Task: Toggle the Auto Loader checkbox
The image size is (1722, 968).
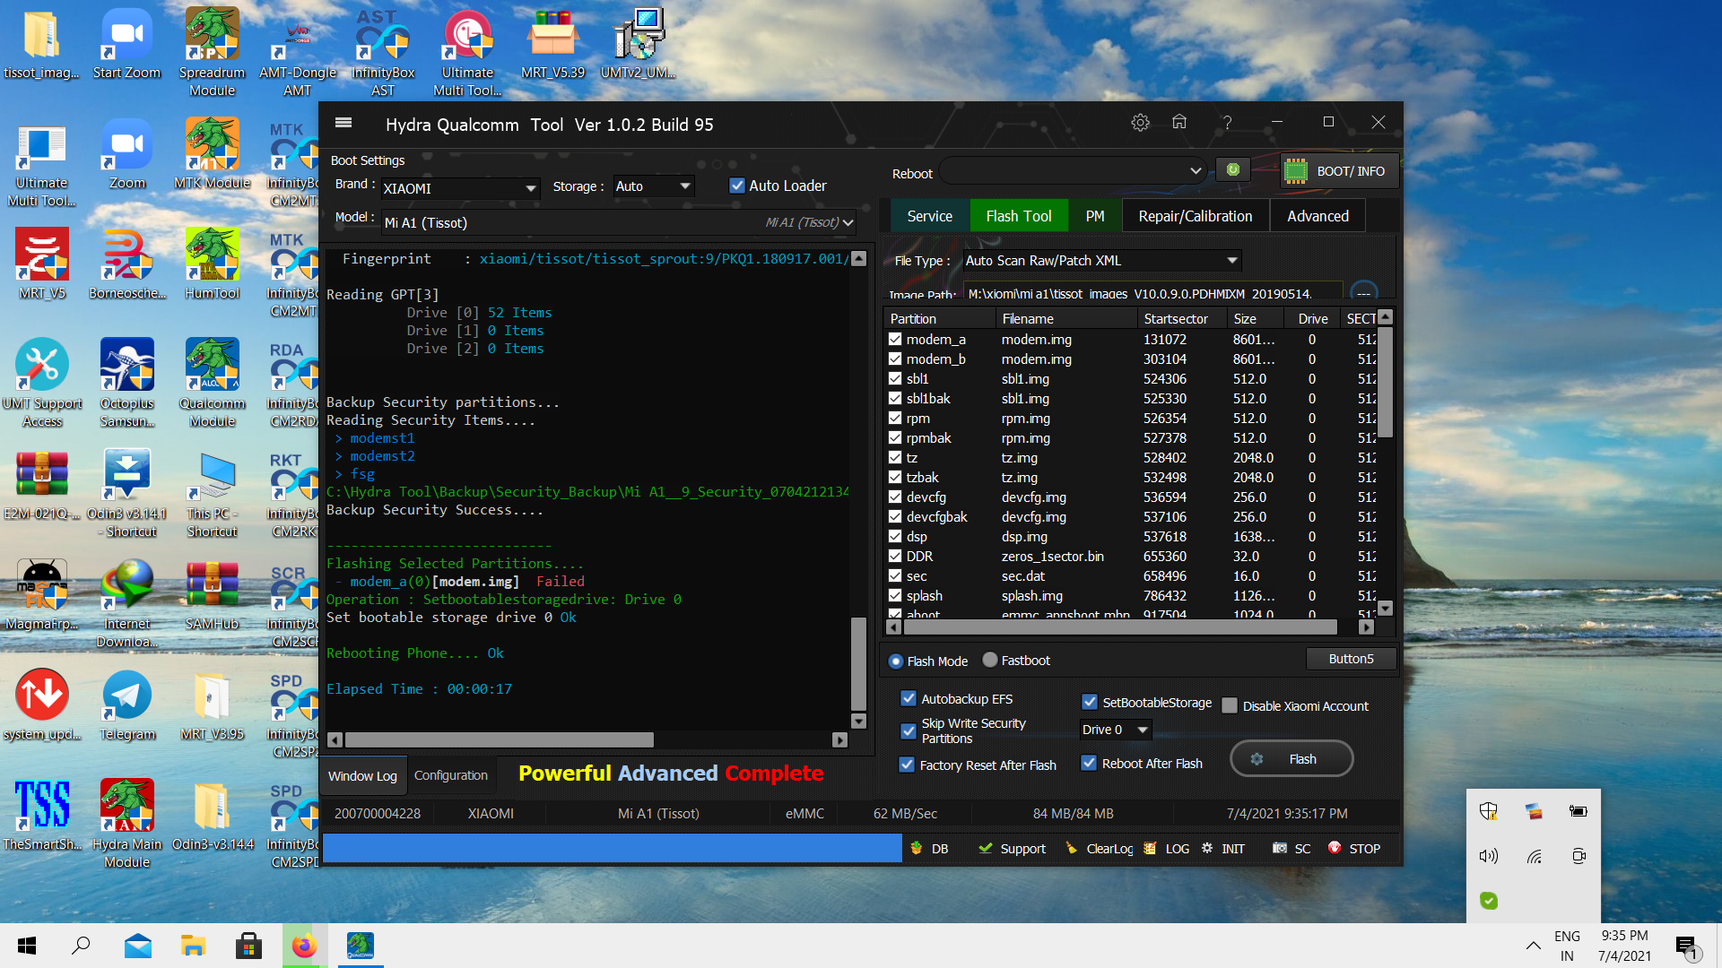Action: (x=737, y=186)
